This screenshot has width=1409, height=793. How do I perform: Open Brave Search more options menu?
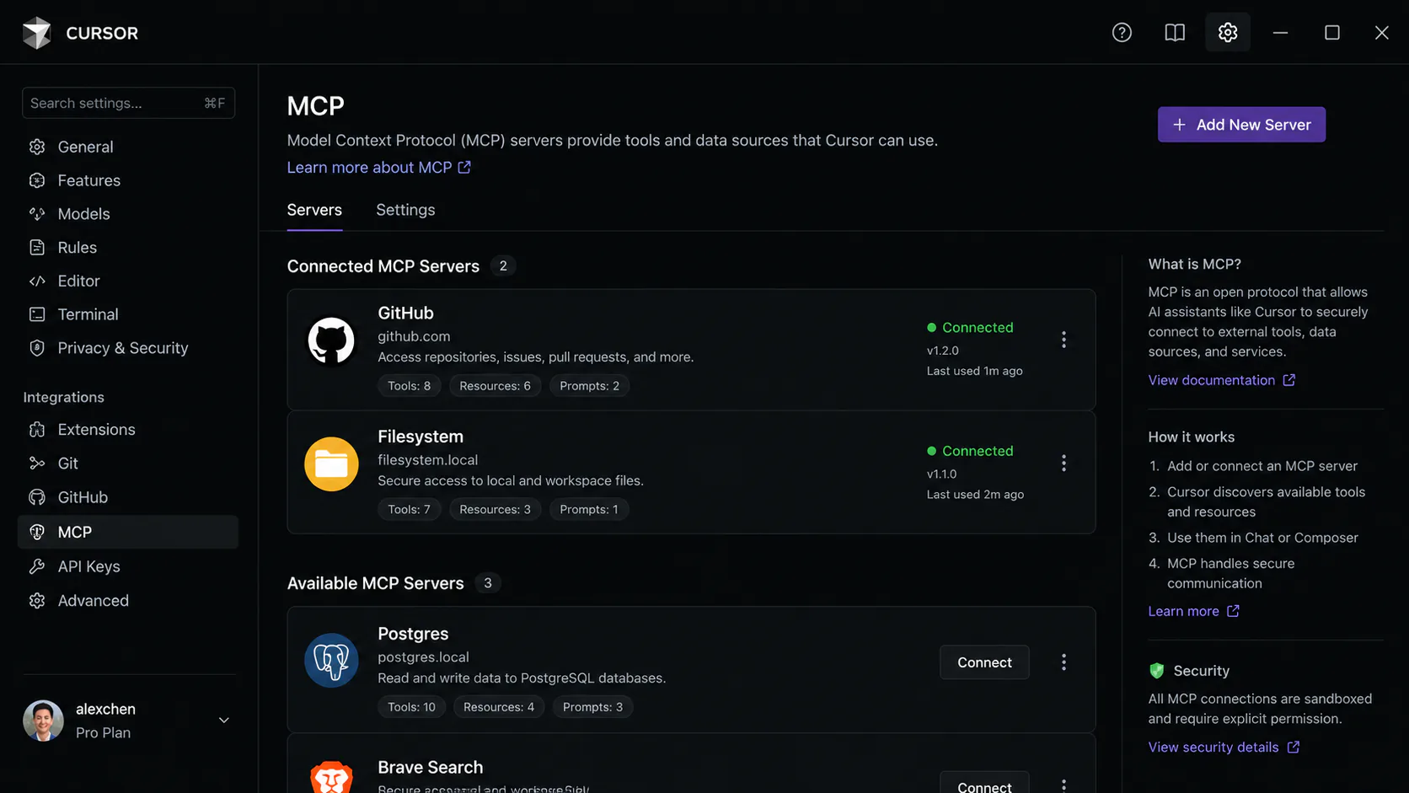1063,785
